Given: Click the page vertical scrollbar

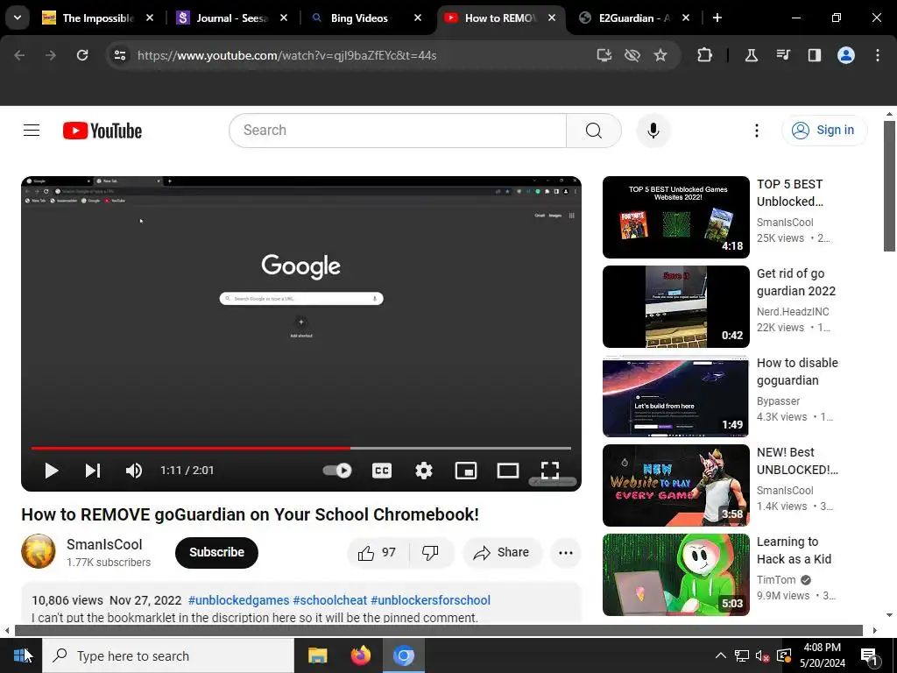Looking at the screenshot, I should click(889, 186).
